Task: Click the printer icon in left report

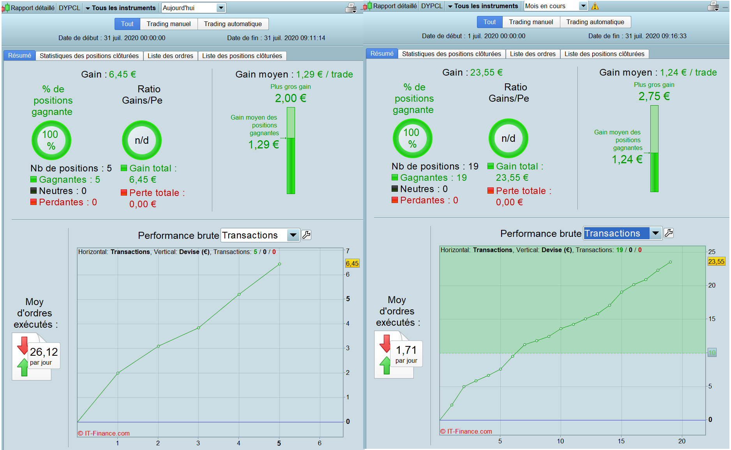Action: point(351,8)
